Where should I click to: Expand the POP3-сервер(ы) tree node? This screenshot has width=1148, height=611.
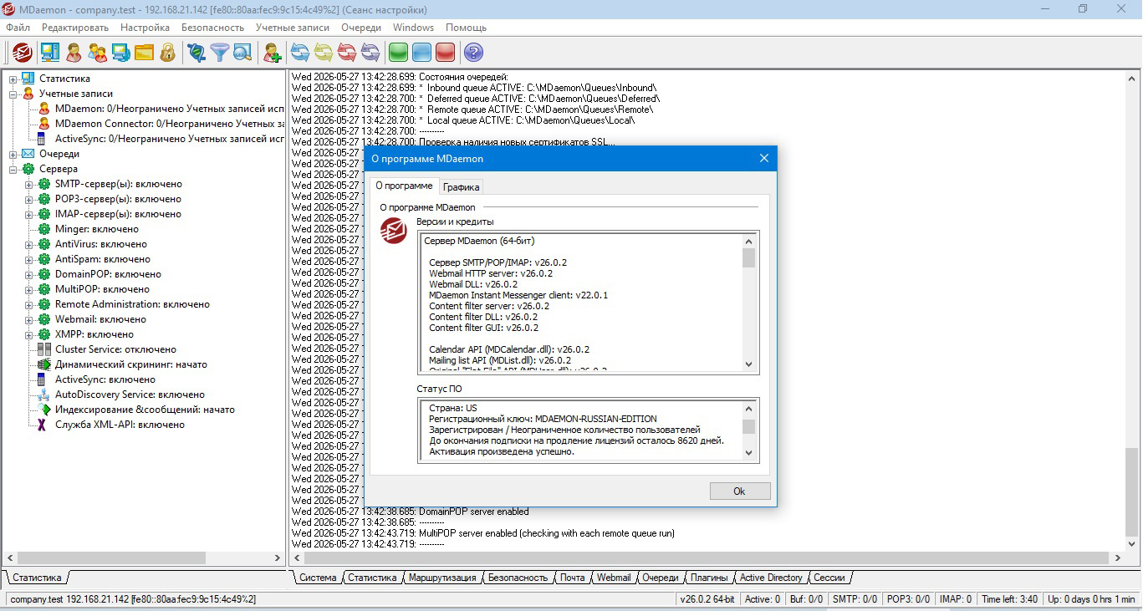[29, 199]
